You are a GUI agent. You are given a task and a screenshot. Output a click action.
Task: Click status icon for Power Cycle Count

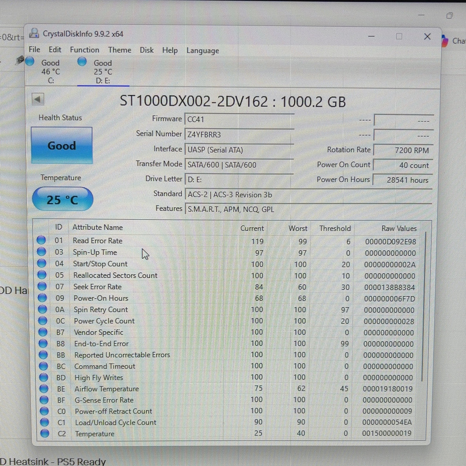point(43,321)
